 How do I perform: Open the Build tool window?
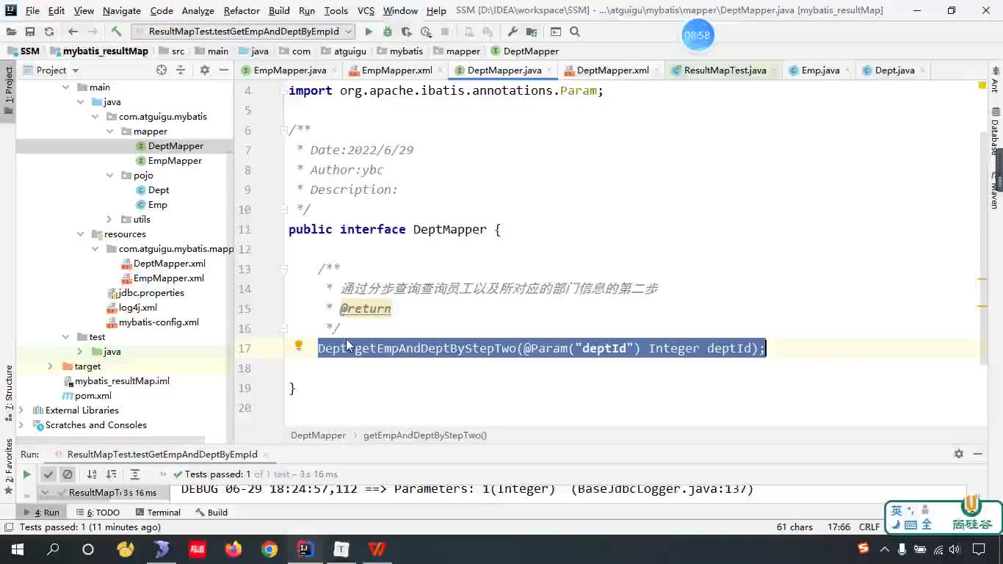point(210,513)
